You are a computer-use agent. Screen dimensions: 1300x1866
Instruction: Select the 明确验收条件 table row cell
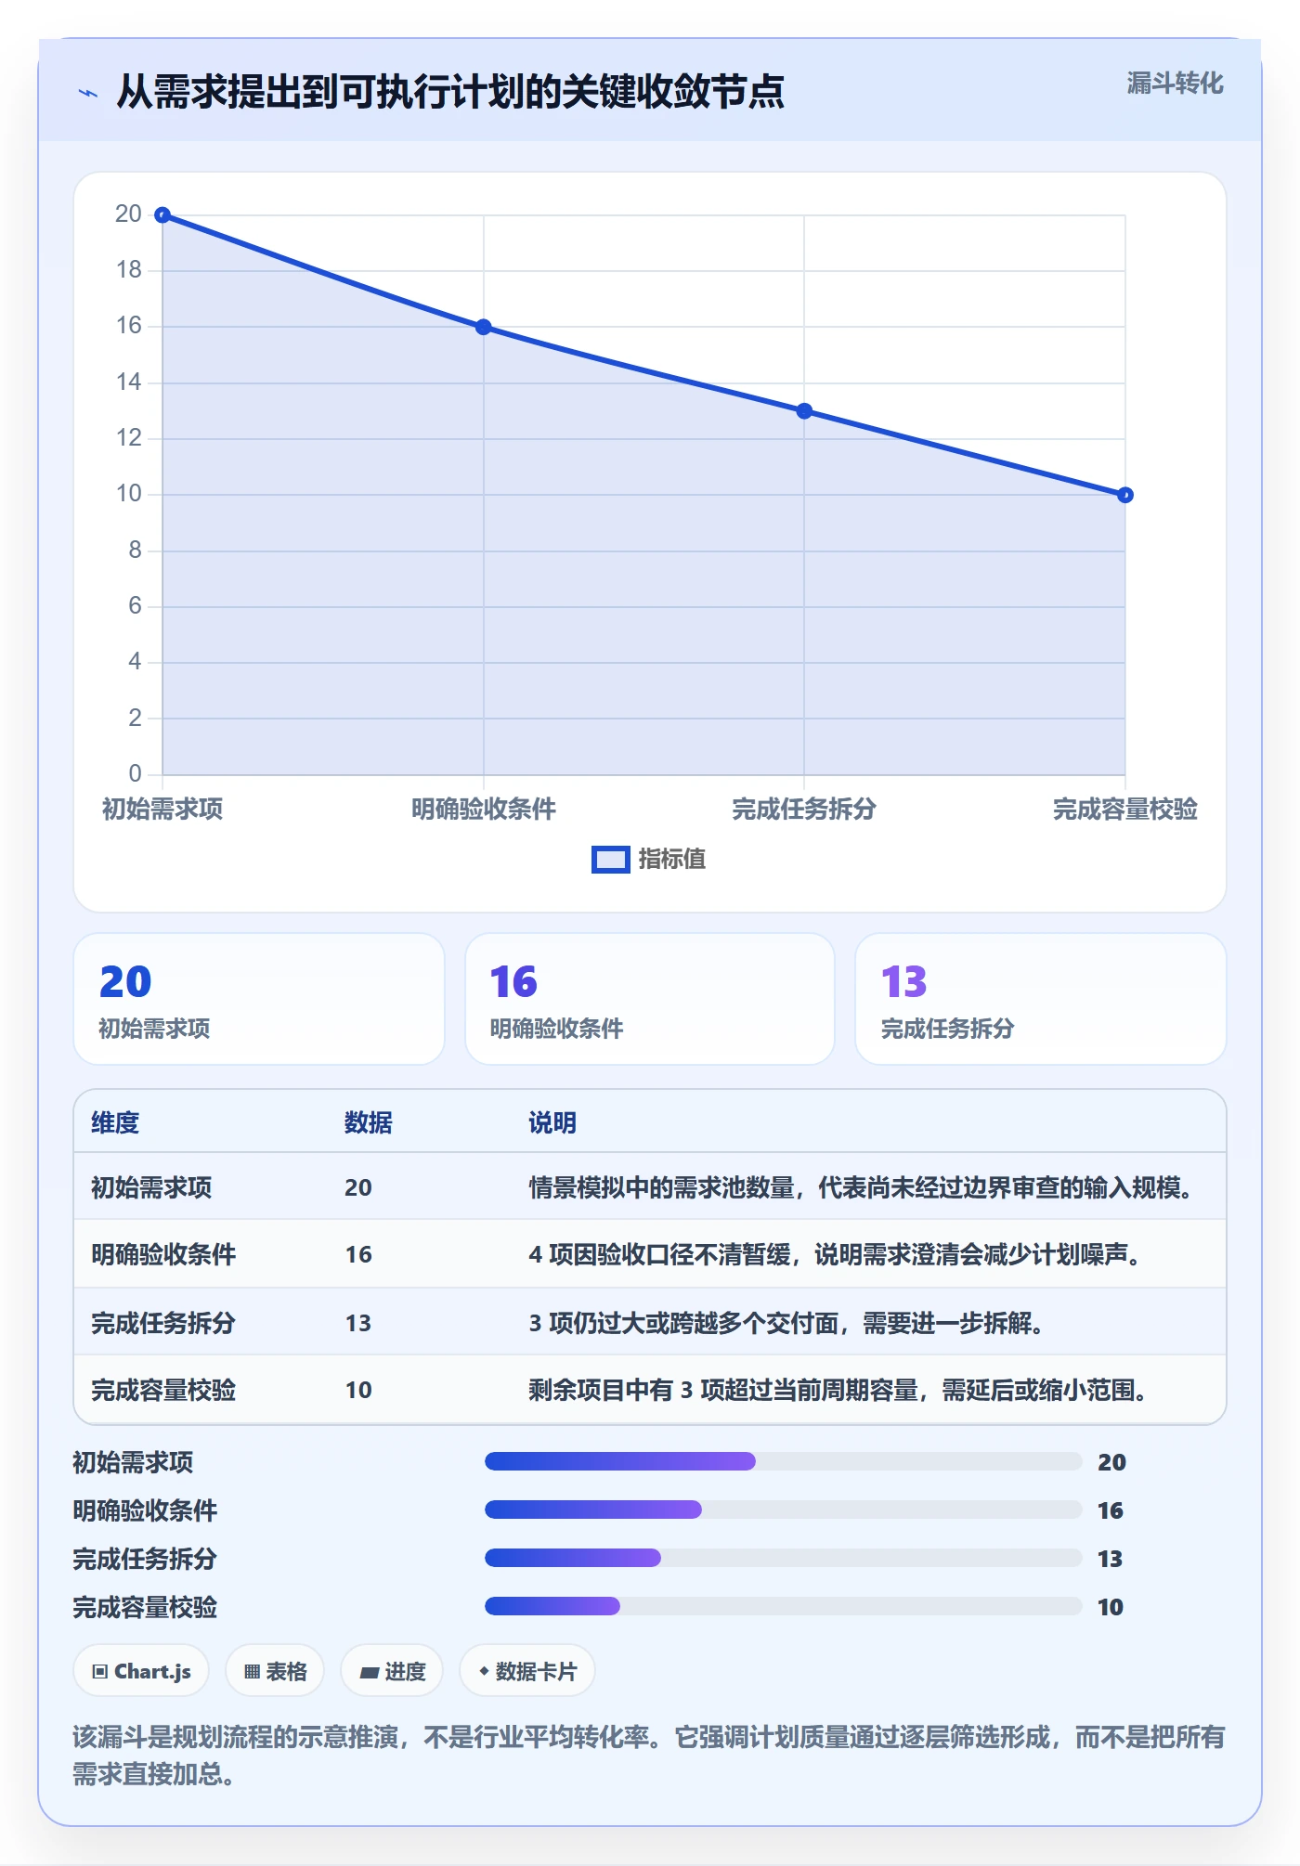[163, 1254]
